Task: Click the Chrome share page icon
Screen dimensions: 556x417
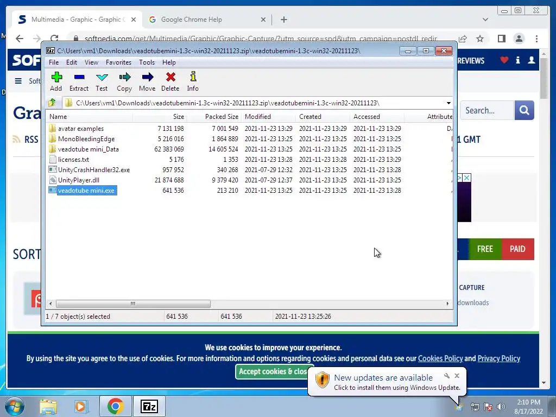Action: click(x=463, y=39)
